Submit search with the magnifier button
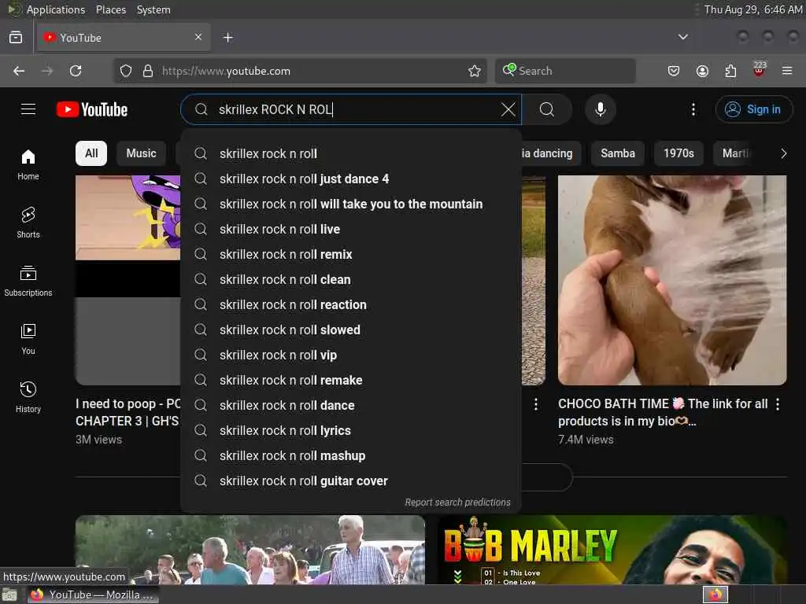Viewport: 806px width, 604px height. click(547, 109)
